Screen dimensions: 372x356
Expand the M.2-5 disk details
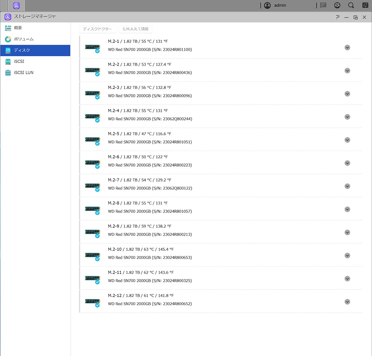(347, 140)
